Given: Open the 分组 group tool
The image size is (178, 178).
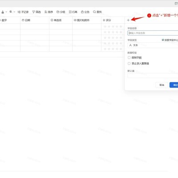Looking at the screenshot, I should tap(61, 12).
